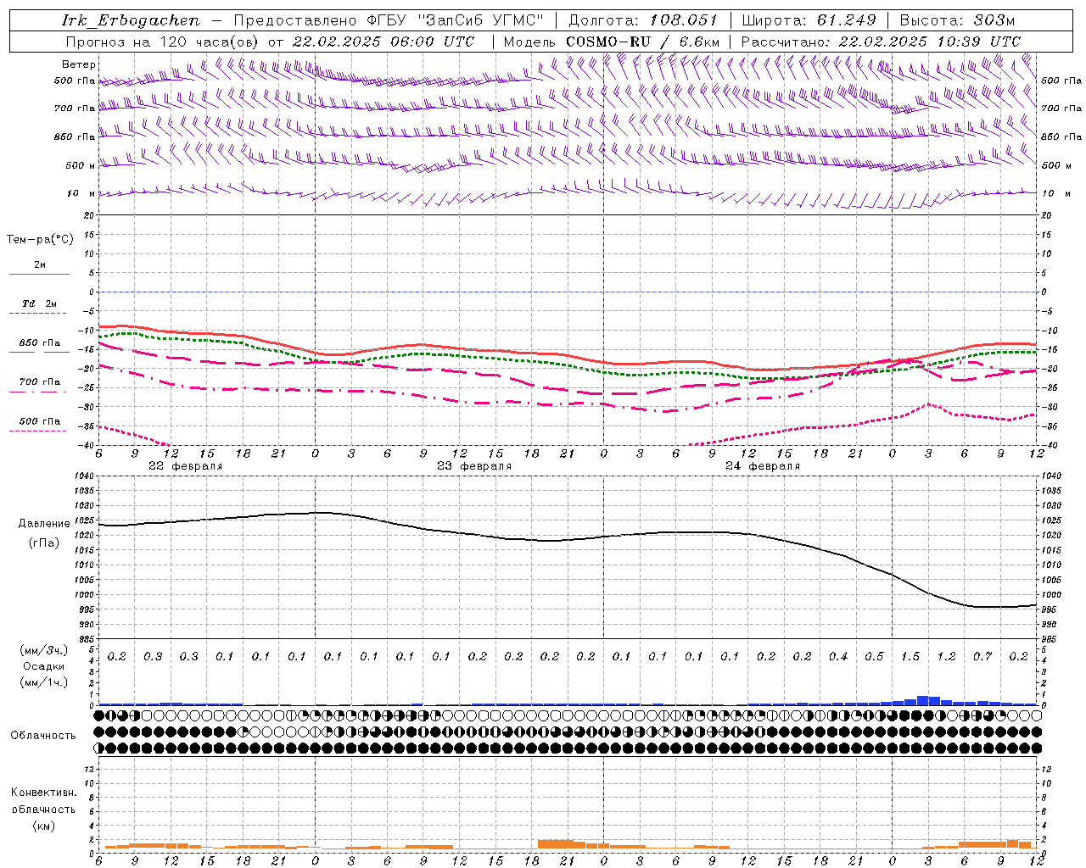Click the Осадки precipitation label
Screen dimensions: 1086x868
pyautogui.click(x=43, y=666)
